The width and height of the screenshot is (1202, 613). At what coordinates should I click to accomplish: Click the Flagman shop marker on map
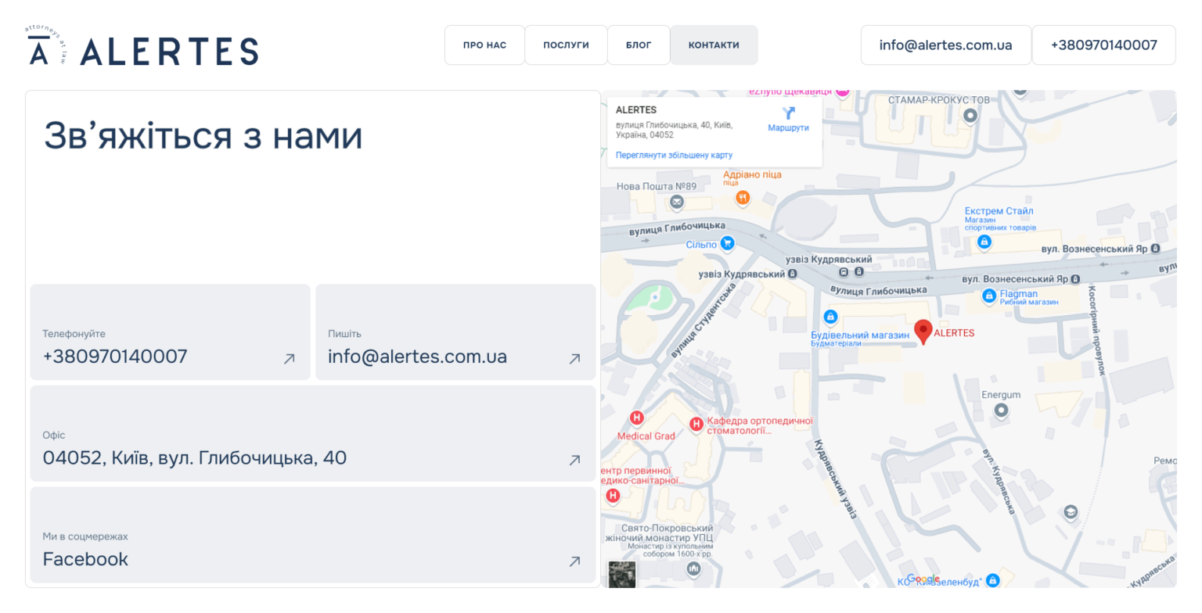coord(989,296)
